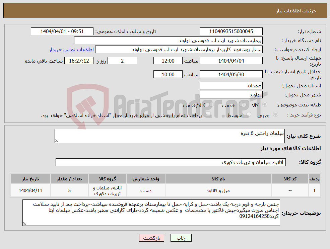The height and width of the screenshot is (249, 330).
Task: Click the deadline time field 12:00
Action: pos(168,61)
